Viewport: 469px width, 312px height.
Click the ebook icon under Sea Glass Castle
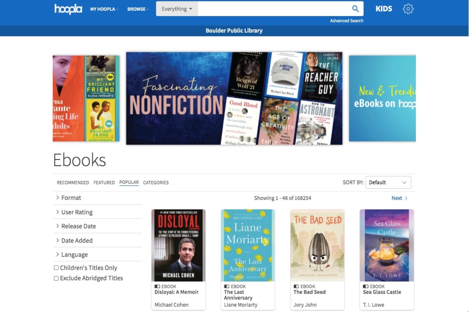pyautogui.click(x=366, y=286)
